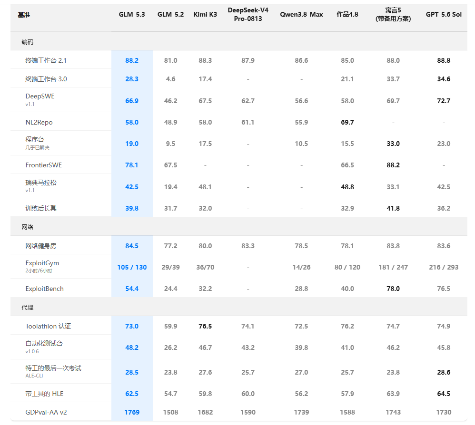This screenshot has width=475, height=425.
Task: Click Kimi K3 score 36/70 for ExploitGym
Action: [x=205, y=267]
